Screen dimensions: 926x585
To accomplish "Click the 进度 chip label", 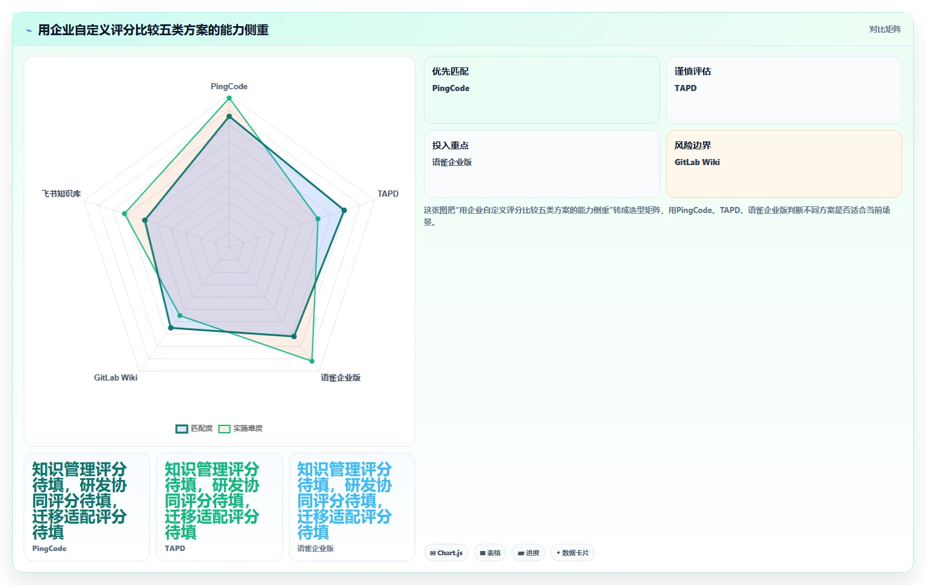I will [533, 553].
